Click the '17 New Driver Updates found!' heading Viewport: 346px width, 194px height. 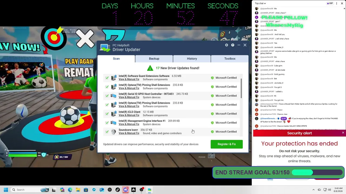[x=177, y=68]
